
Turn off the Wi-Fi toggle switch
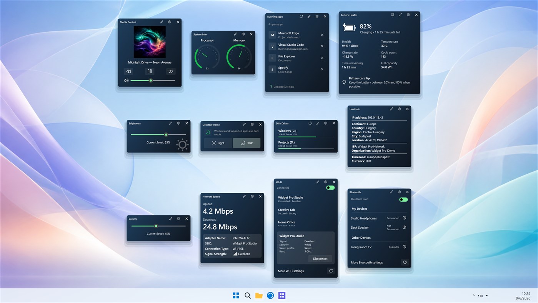(x=330, y=187)
